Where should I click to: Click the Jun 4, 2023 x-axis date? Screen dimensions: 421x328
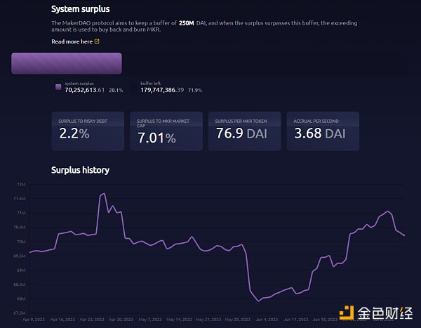point(267,320)
